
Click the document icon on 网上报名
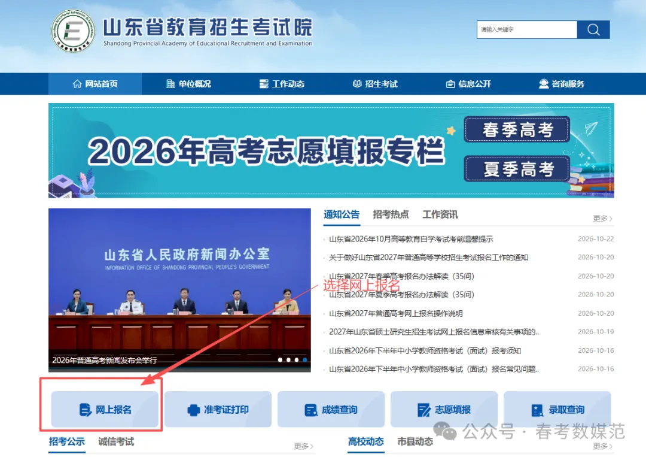click(85, 410)
